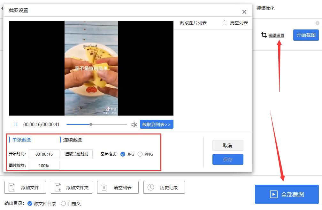Click the trash icon beside 清空列表
This screenshot has width=322, height=210.
pyautogui.click(x=225, y=23)
